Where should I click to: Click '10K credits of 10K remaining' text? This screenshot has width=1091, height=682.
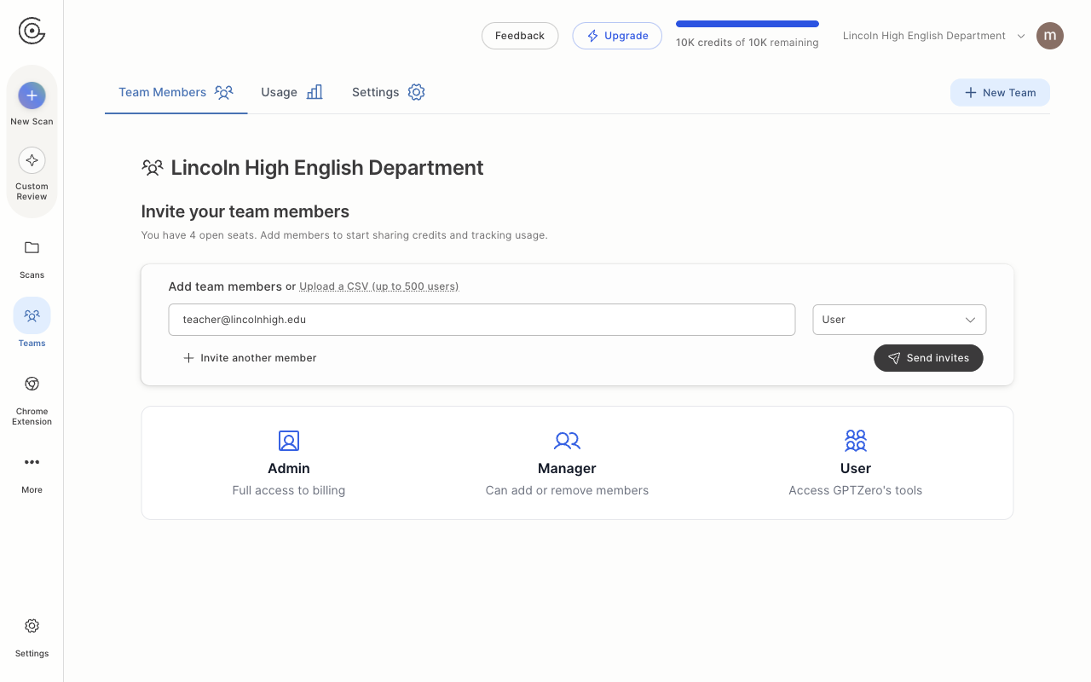748,43
